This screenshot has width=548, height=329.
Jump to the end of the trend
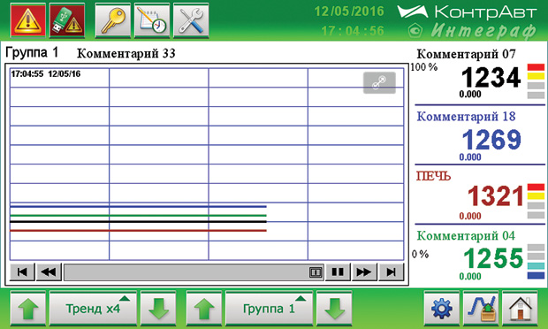click(x=392, y=272)
